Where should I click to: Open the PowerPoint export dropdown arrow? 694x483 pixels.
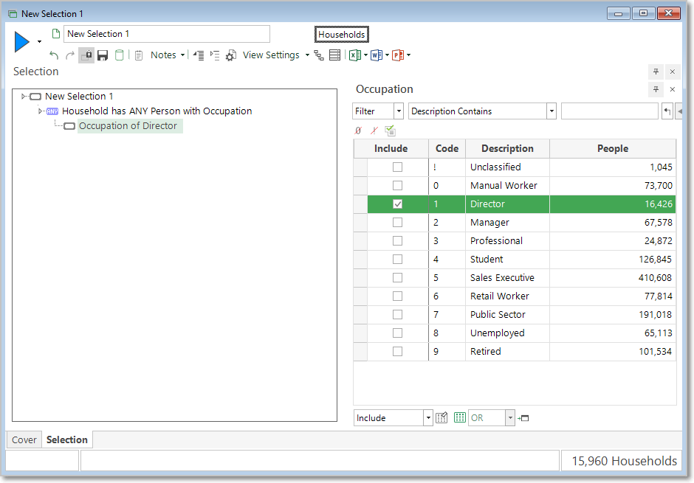(x=408, y=55)
